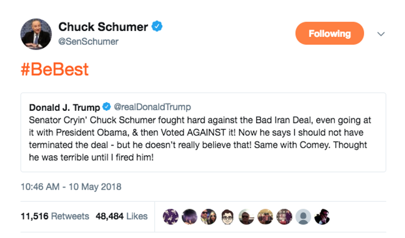Image resolution: width=405 pixels, height=238 pixels.
Task: Open the 10:46 AM - 10 May 2018 timestamp
Action: [71, 187]
